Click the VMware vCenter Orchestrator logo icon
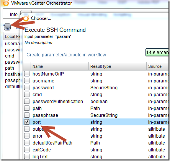 (x=6, y=3)
